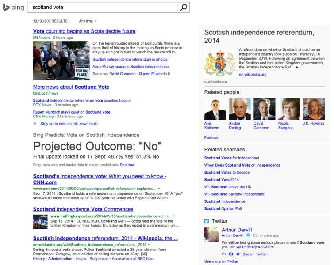The image size is (334, 265).
Task: Click the retweet icon under the tweet
Action: click(x=231, y=254)
